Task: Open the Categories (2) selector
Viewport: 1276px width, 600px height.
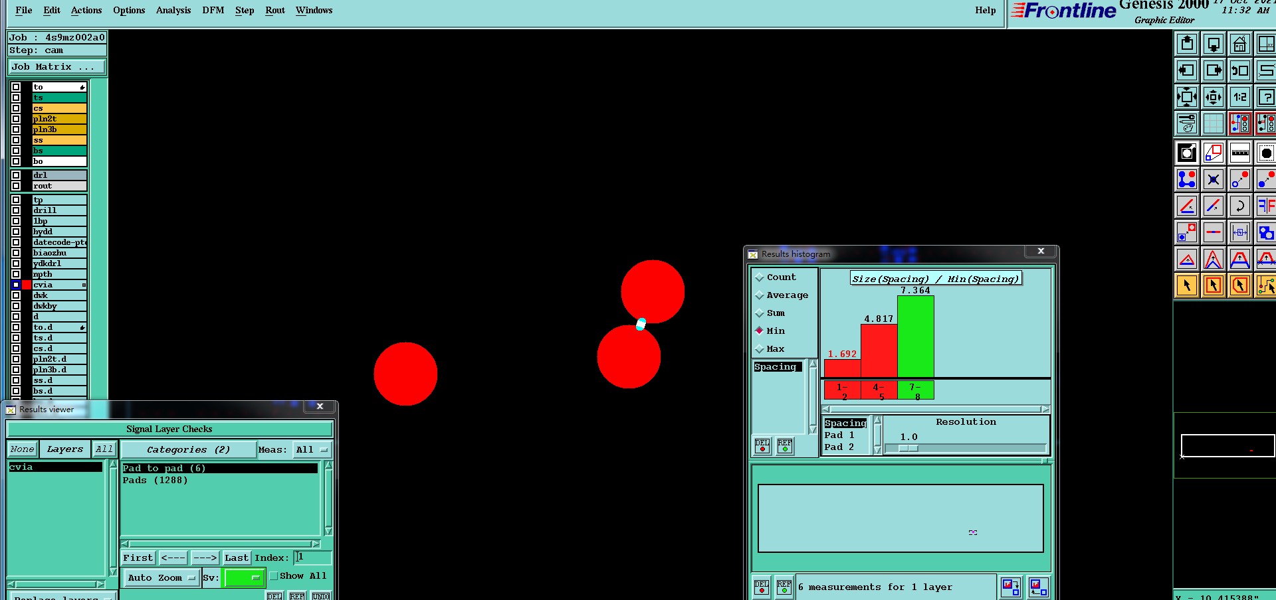Action: (189, 450)
